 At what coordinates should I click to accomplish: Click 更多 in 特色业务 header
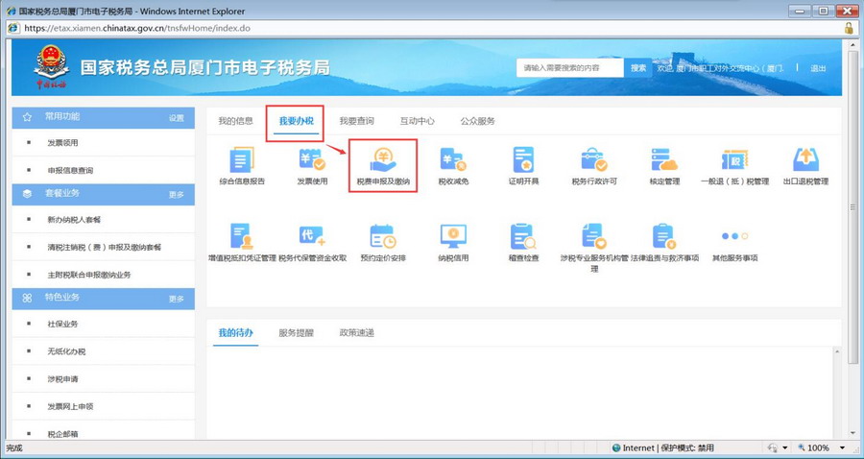(177, 299)
